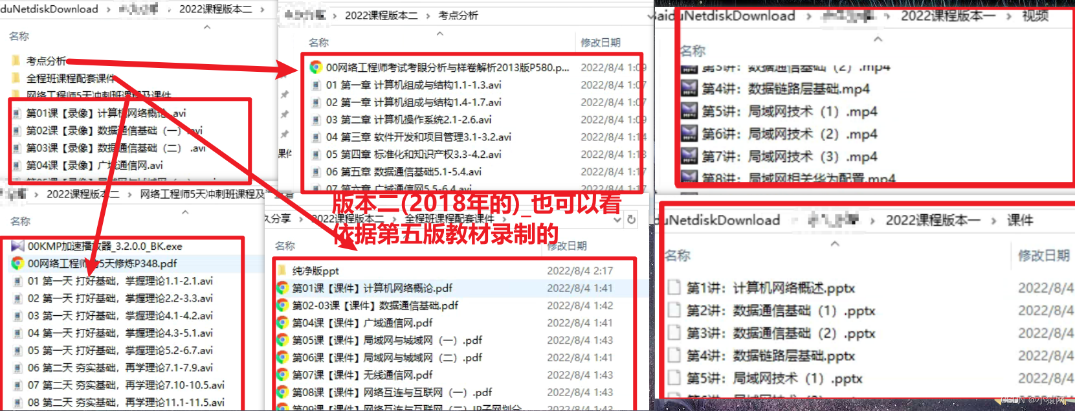Viewport: 1075px width, 411px height.
Task: Sort by 修改日期 column in 考点分析 window
Action: click(x=601, y=43)
